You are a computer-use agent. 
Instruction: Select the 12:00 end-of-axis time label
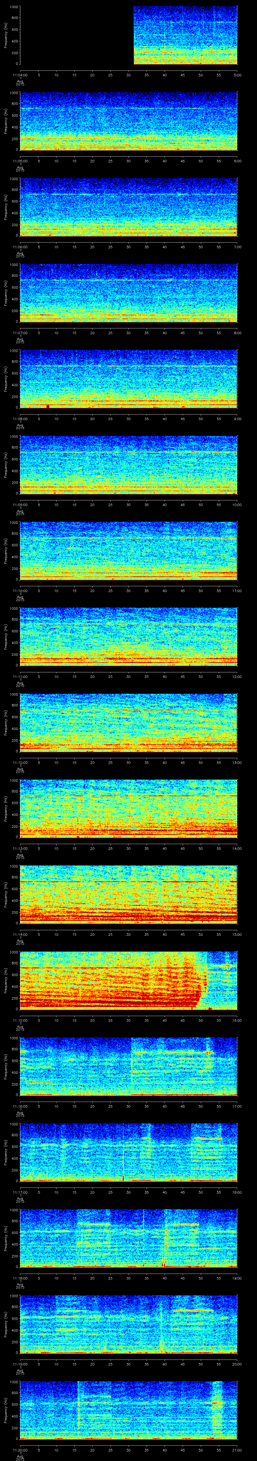tap(237, 677)
